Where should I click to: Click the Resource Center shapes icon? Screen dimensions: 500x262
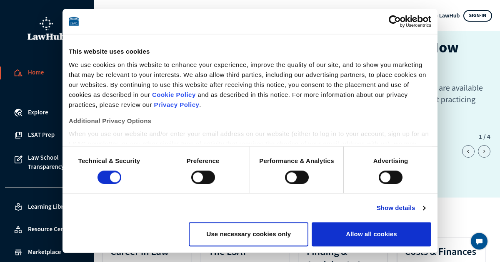coord(18,230)
